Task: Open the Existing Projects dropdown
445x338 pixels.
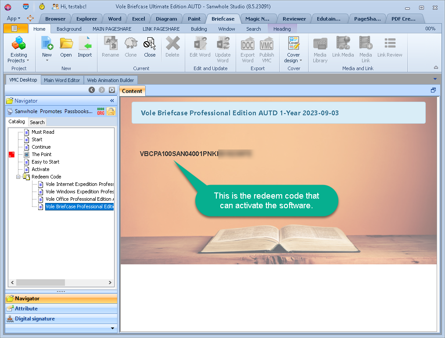Action: click(x=19, y=50)
